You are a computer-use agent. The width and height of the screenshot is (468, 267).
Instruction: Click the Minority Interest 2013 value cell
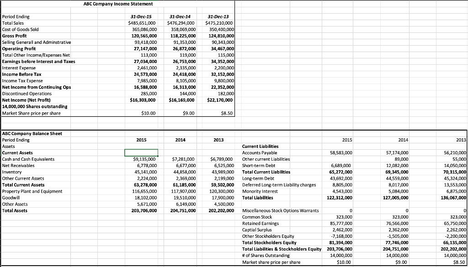pos(452,191)
